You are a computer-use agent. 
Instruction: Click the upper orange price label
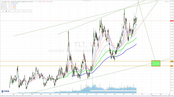[x=172, y=61]
